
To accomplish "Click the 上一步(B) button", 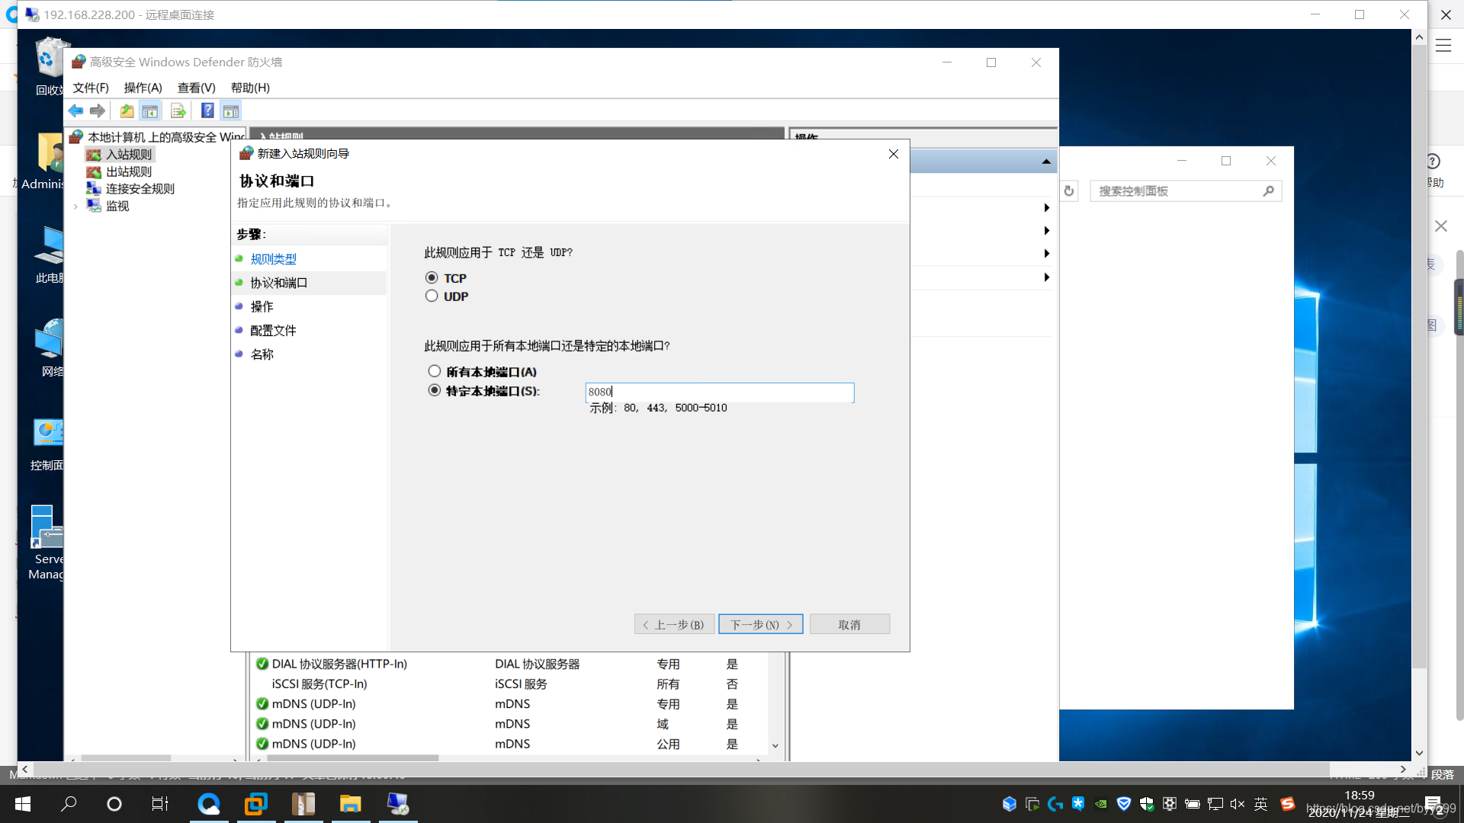I will tap(674, 625).
